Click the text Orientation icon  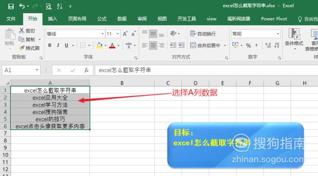point(173,34)
